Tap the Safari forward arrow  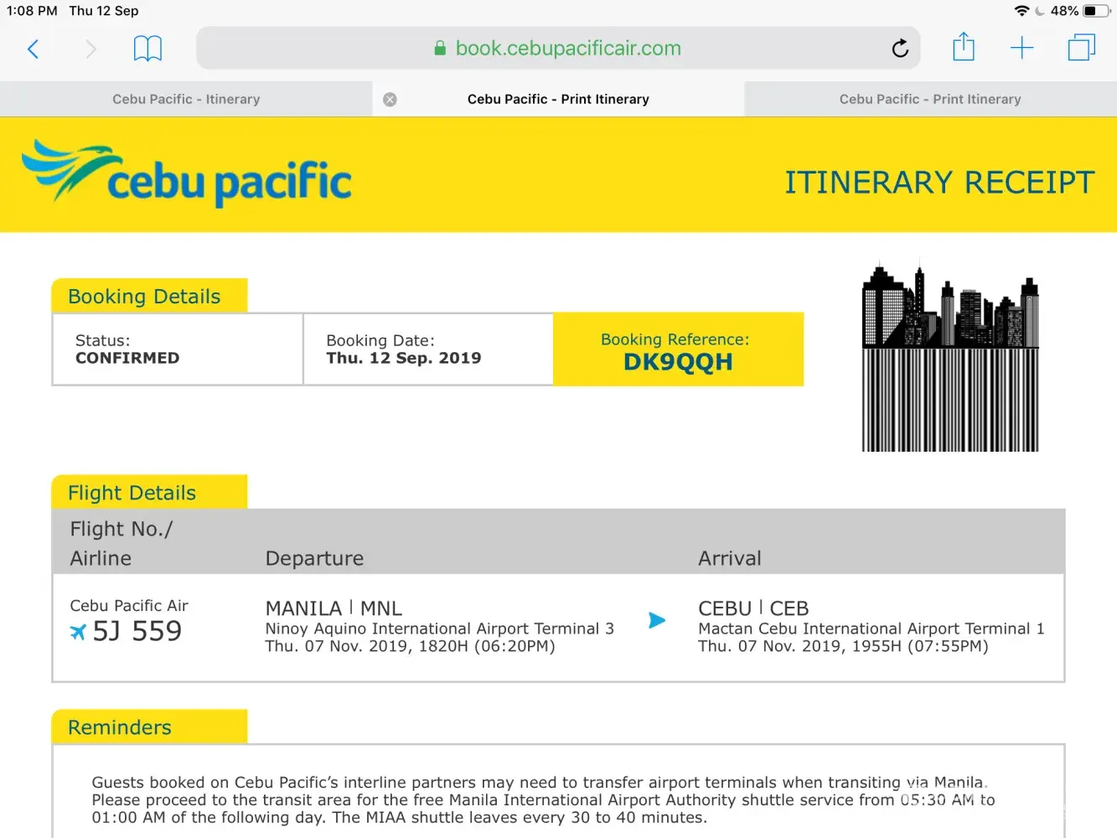[90, 49]
